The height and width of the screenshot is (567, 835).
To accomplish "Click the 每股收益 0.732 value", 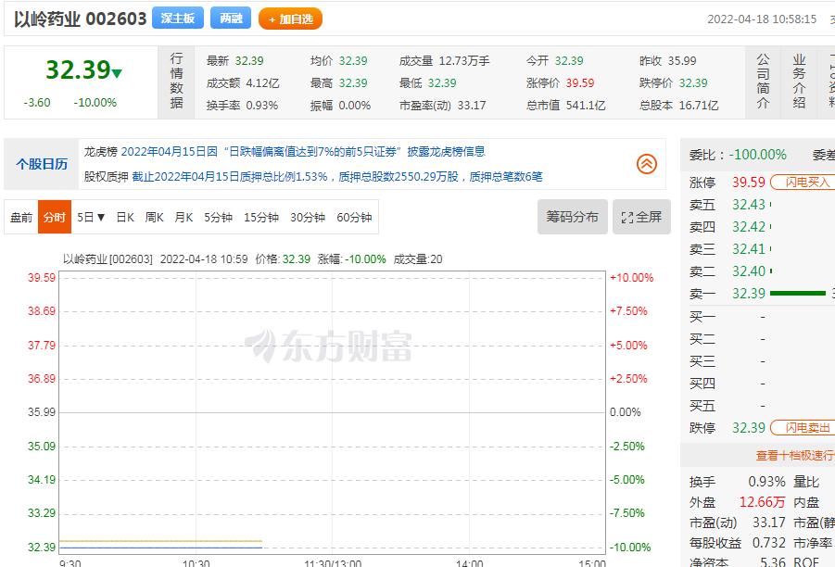I will (x=769, y=543).
